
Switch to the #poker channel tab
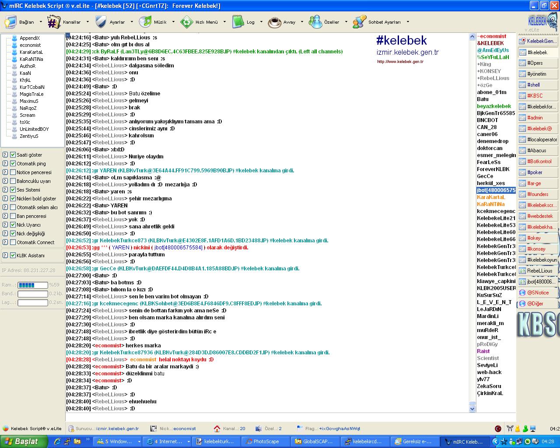click(x=538, y=172)
